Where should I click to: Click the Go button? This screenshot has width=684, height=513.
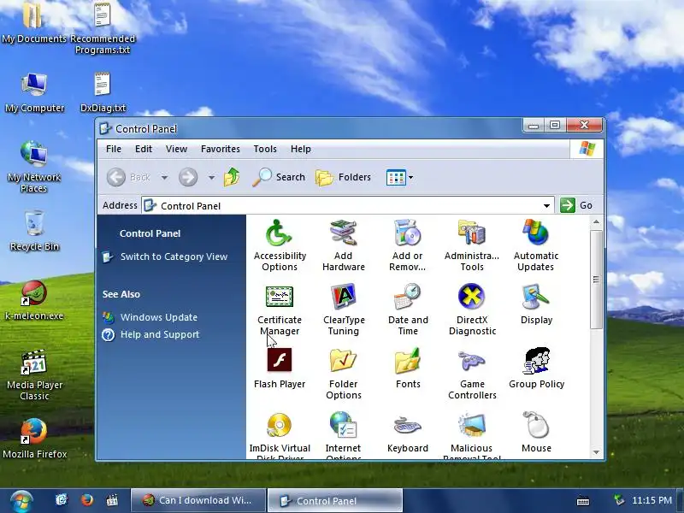[576, 205]
